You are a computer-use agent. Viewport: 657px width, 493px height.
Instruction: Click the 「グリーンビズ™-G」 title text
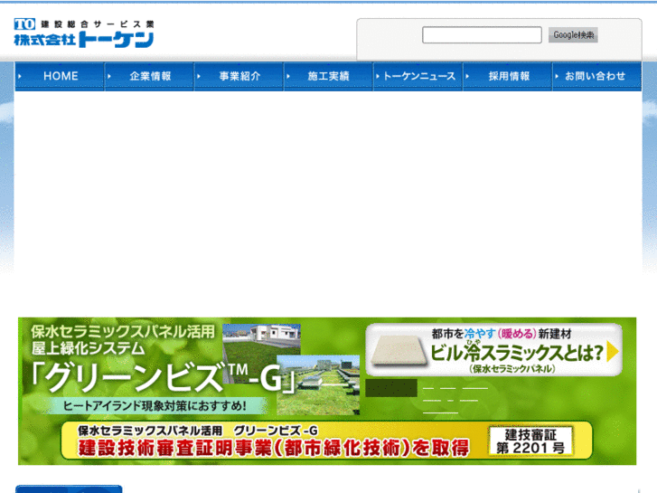tap(164, 377)
